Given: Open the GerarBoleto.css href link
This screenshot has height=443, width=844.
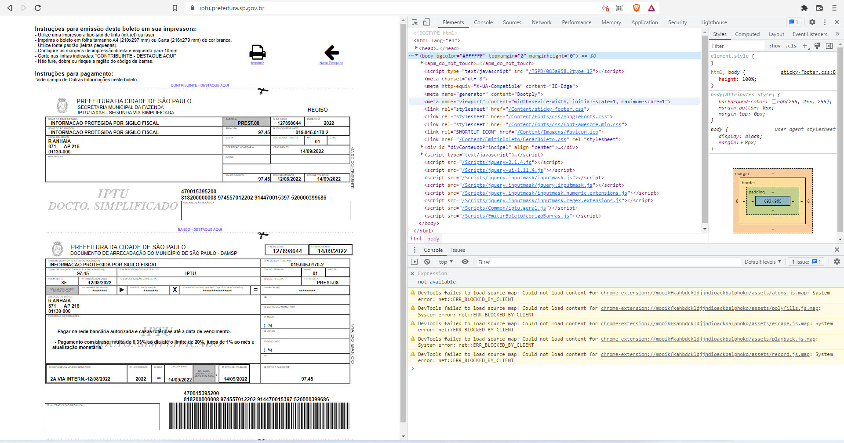Looking at the screenshot, I should click(513, 139).
